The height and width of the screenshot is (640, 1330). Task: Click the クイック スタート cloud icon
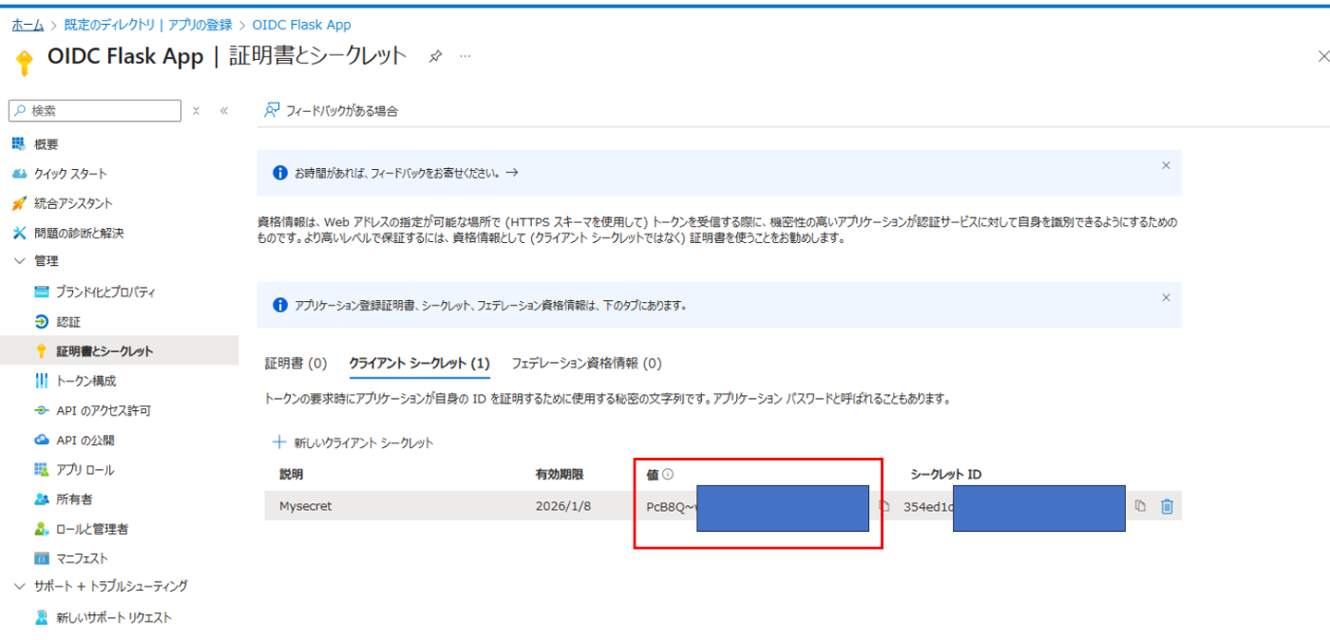point(18,174)
